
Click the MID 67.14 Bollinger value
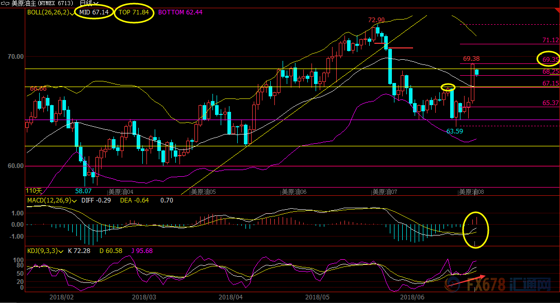(x=94, y=12)
